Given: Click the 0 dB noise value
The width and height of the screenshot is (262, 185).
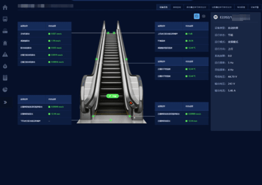Looking at the screenshot, I should coord(190,34).
